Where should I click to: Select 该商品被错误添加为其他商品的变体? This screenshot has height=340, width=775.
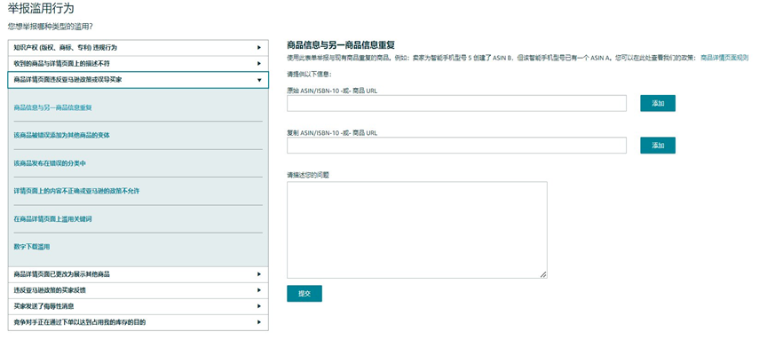click(62, 135)
